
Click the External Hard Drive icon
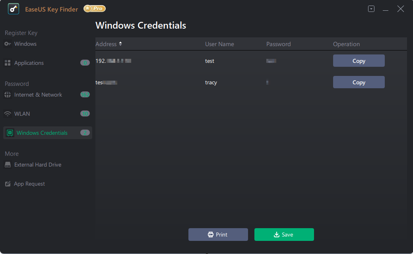click(8, 165)
